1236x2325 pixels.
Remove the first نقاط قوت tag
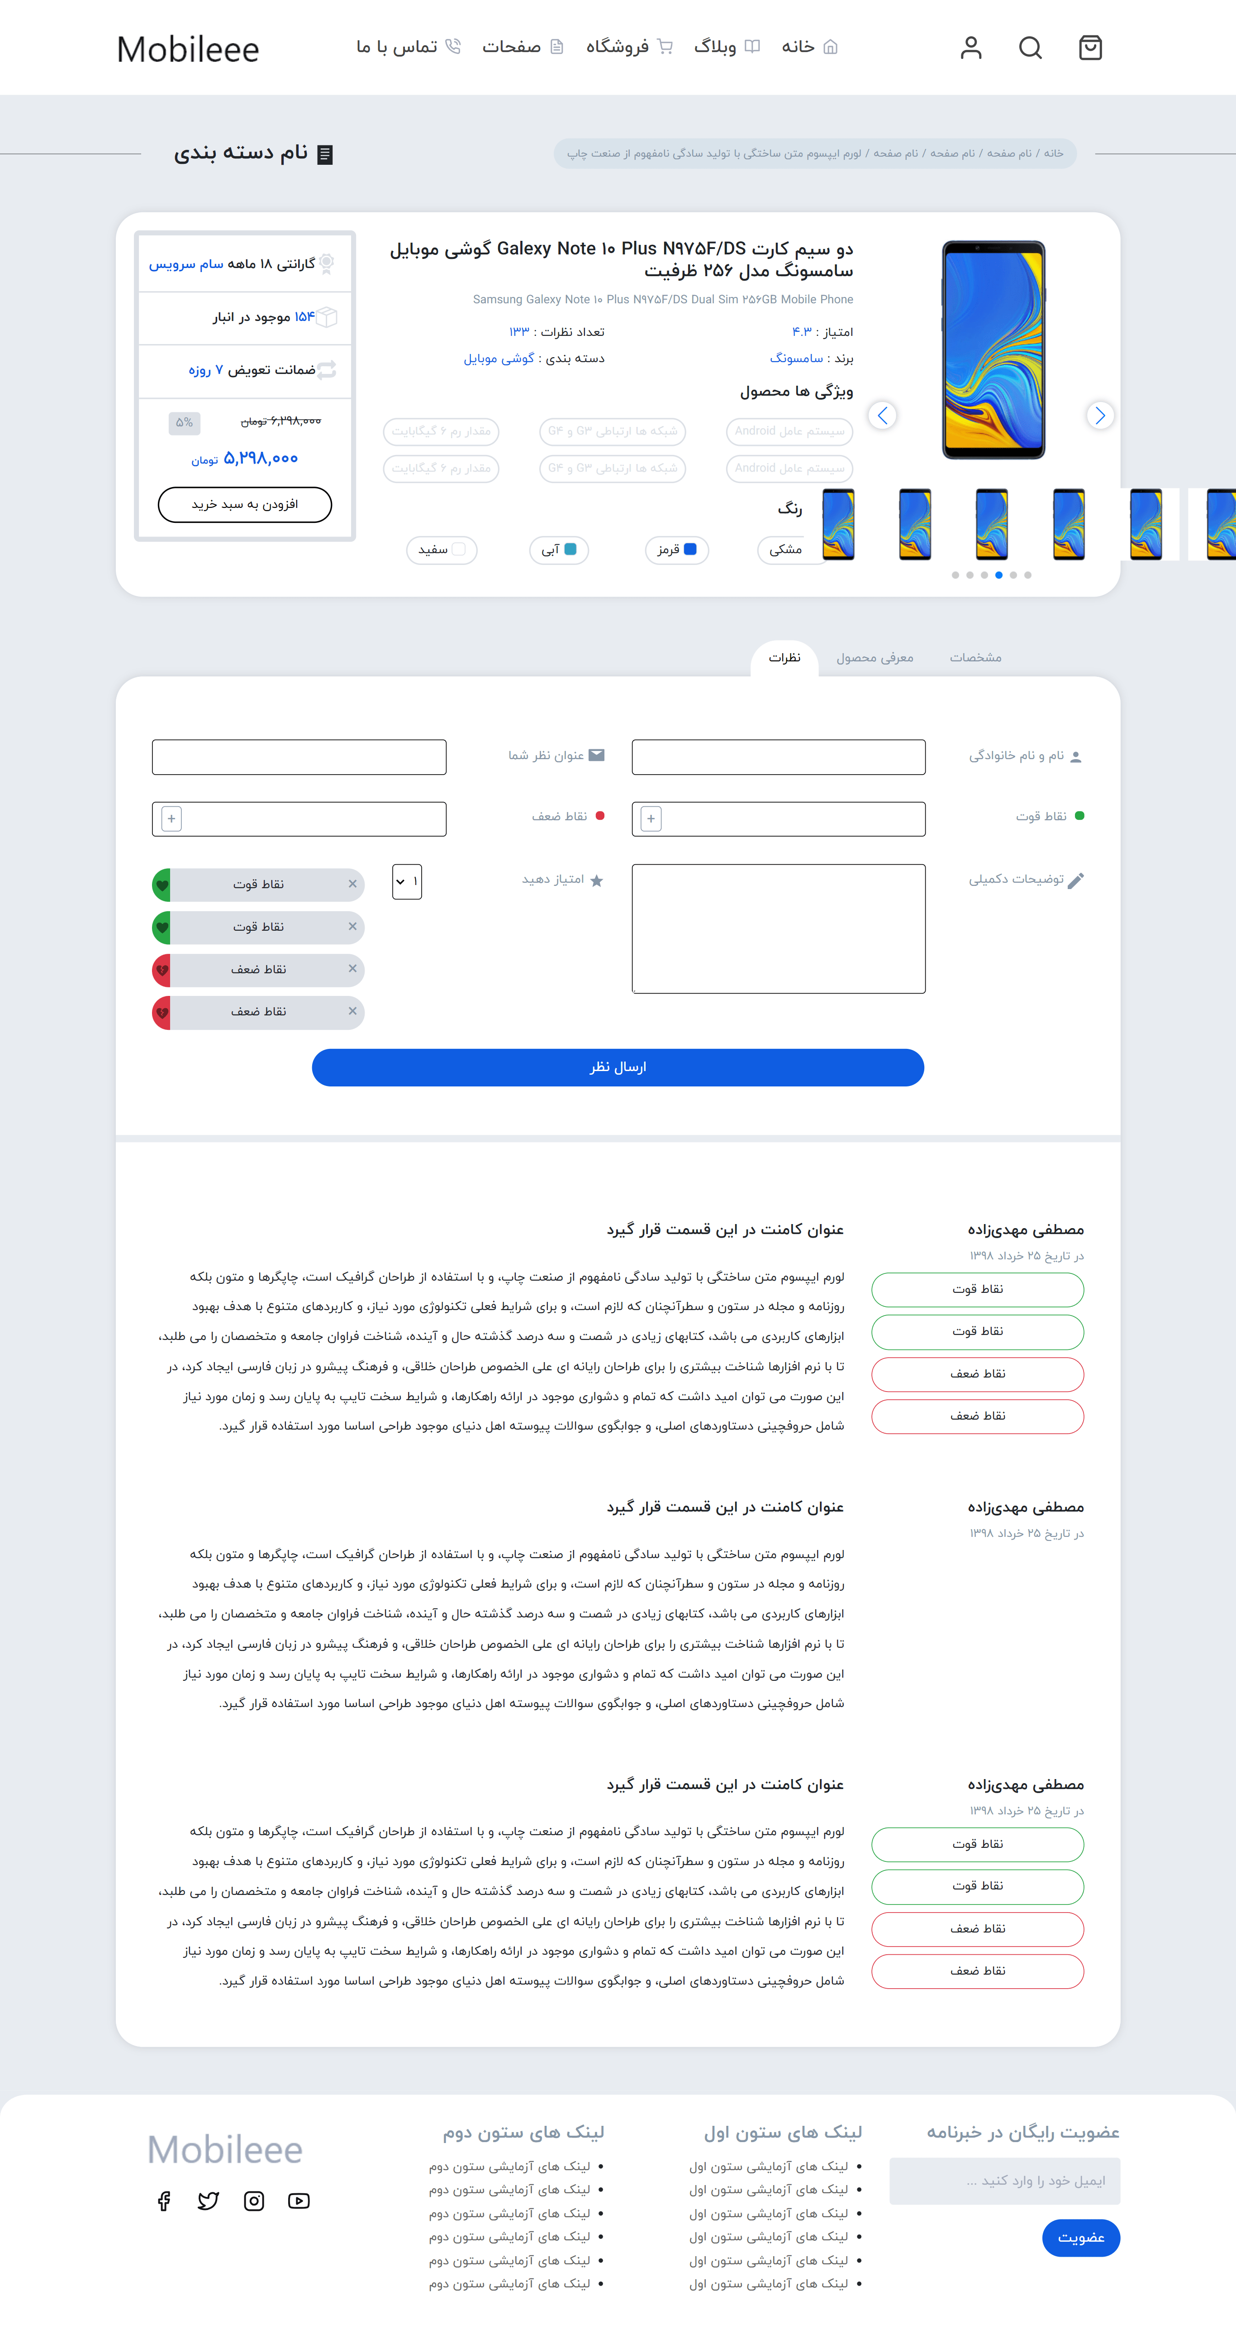click(x=353, y=884)
